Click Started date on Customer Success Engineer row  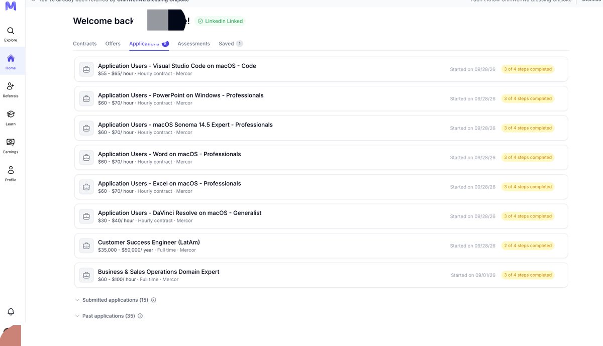coord(473,246)
